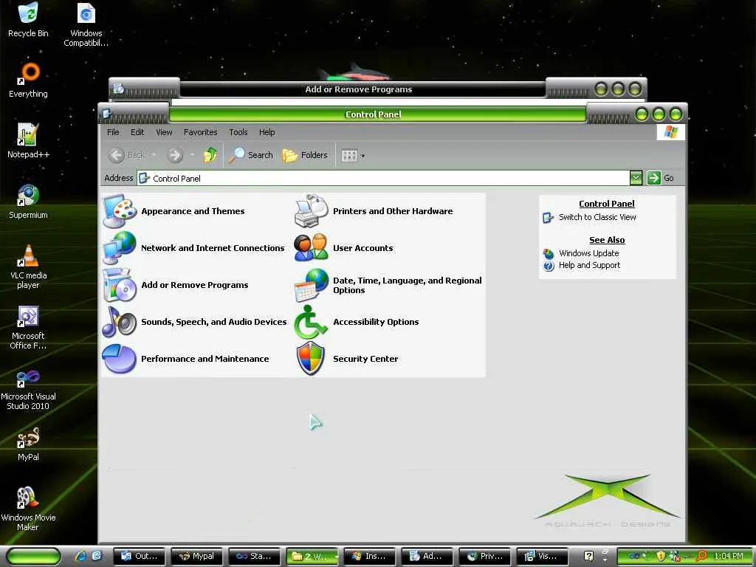756x567 pixels.
Task: Open the Forward history dropdown arrow
Action: (191, 155)
